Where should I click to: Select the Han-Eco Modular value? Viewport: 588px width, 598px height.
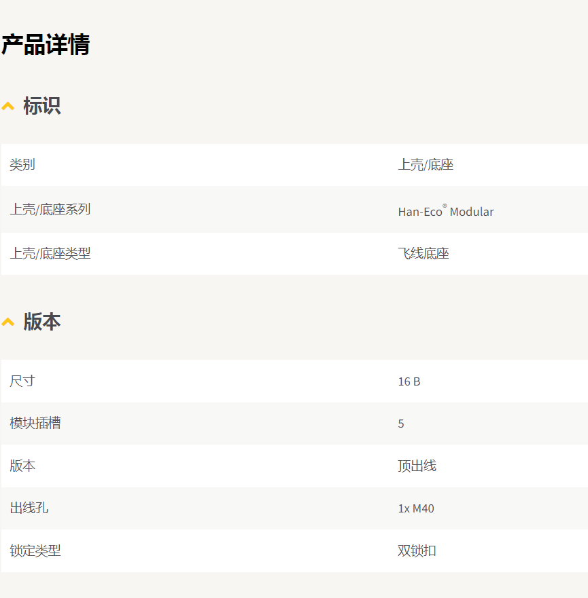[446, 211]
